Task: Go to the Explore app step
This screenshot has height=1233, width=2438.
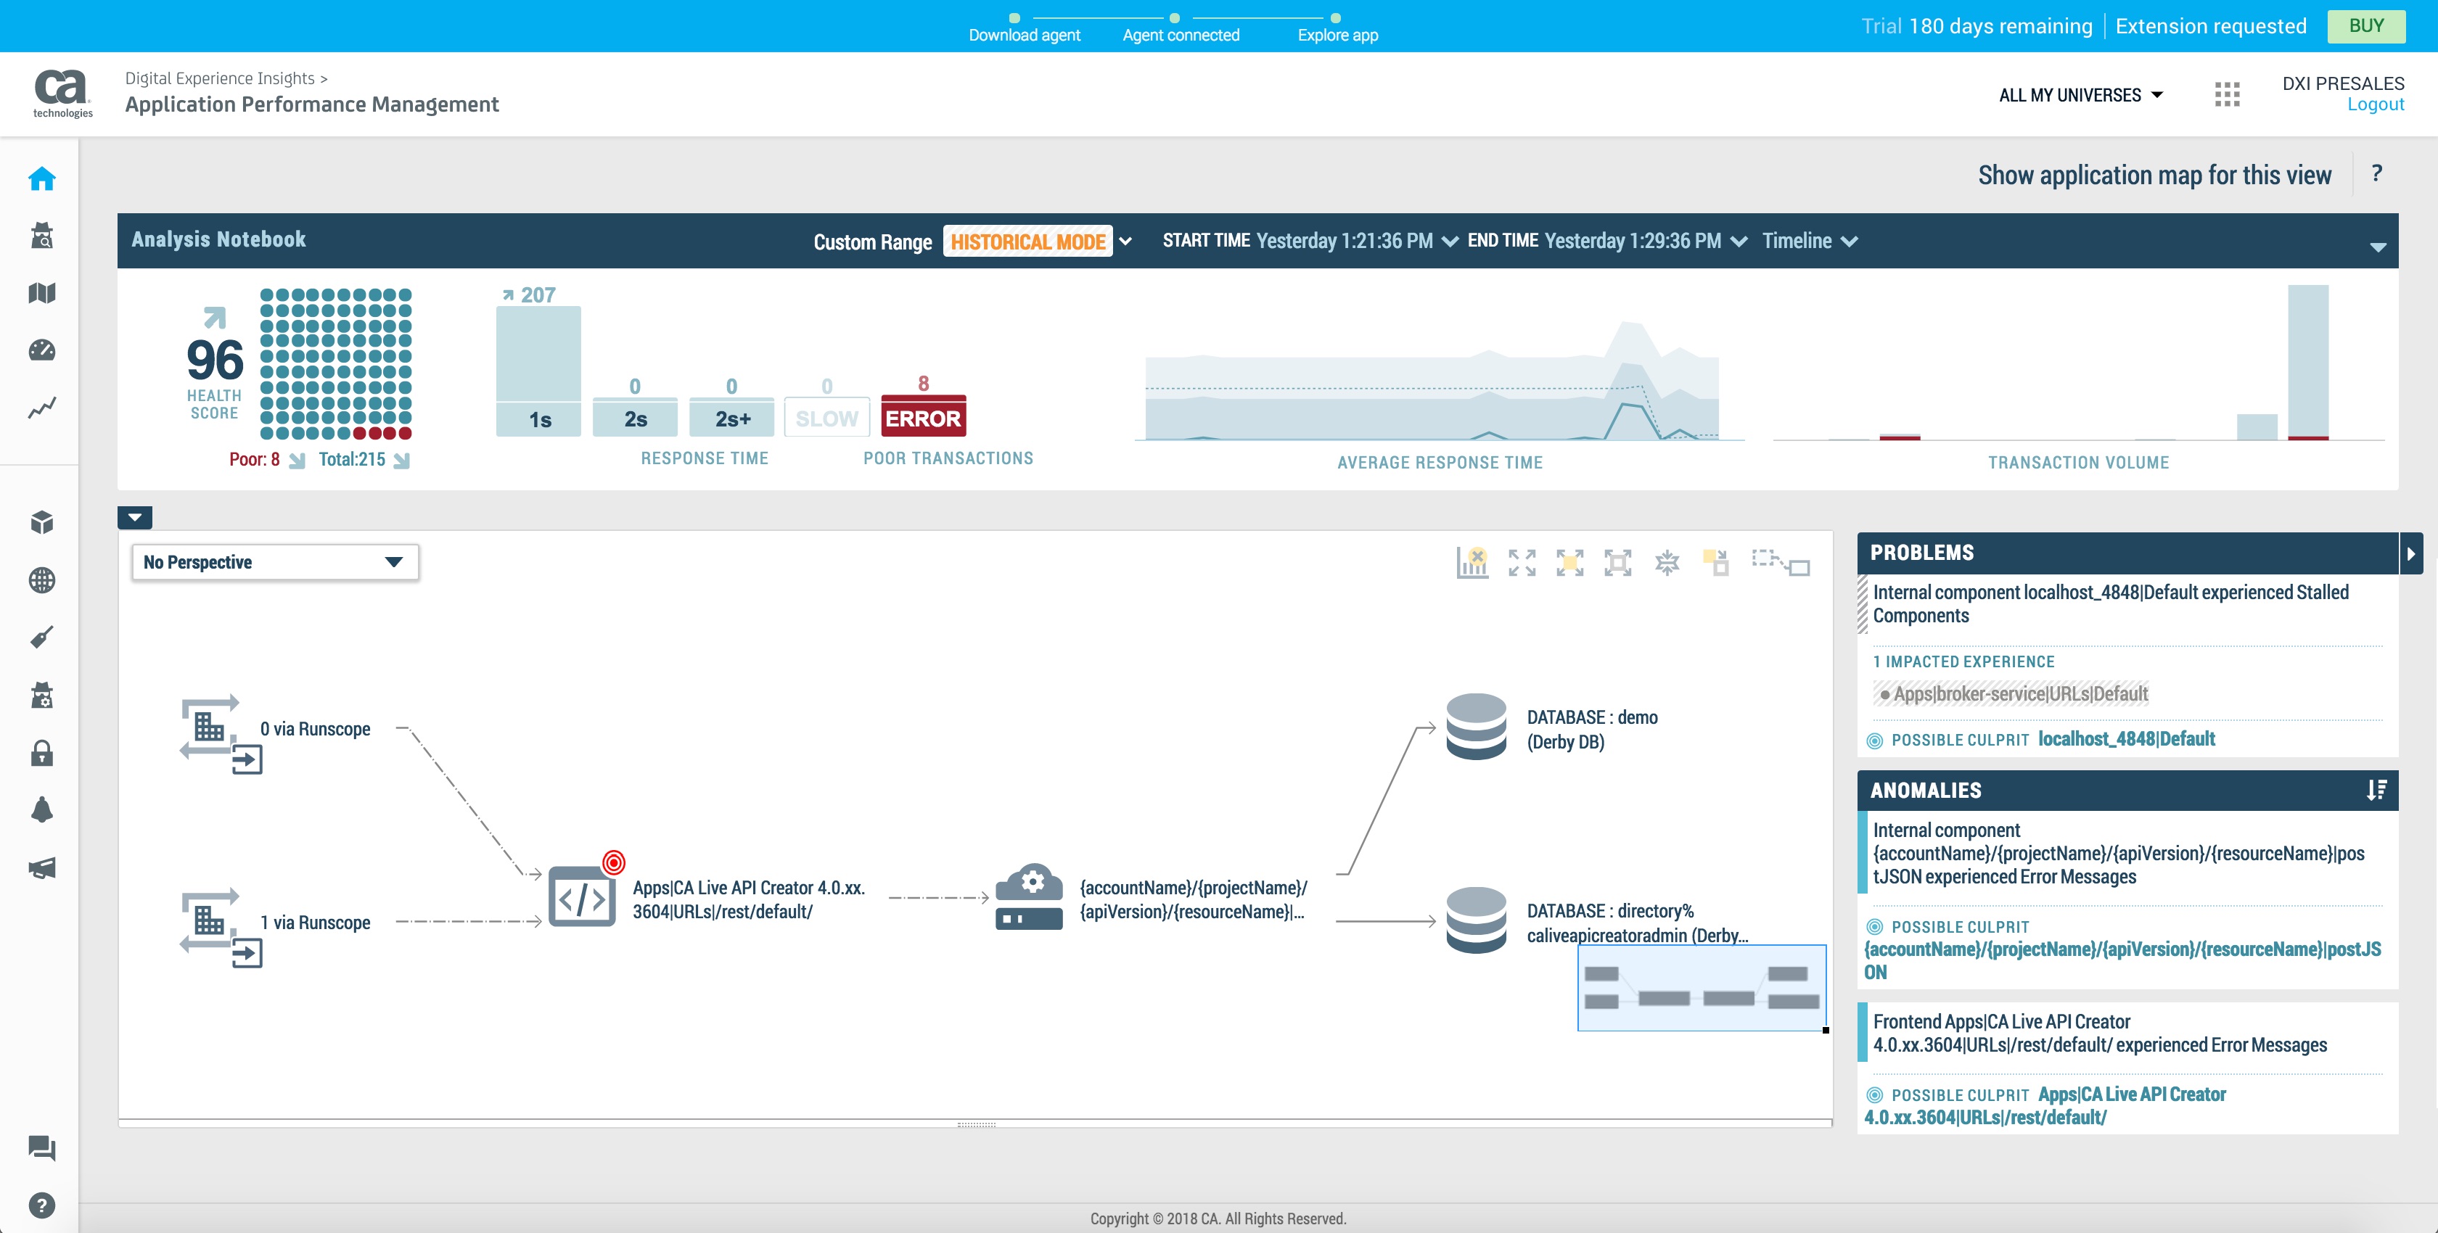Action: click(x=1337, y=35)
